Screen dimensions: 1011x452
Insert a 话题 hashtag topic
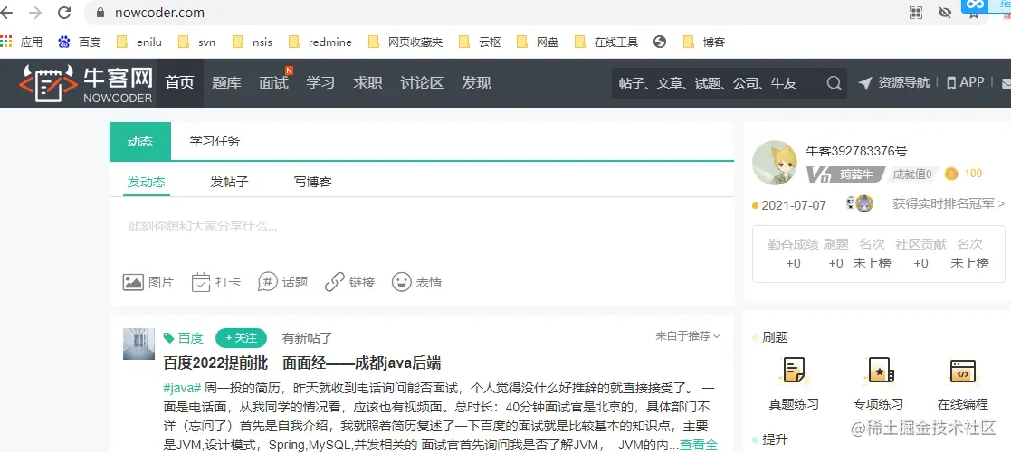pyautogui.click(x=282, y=282)
